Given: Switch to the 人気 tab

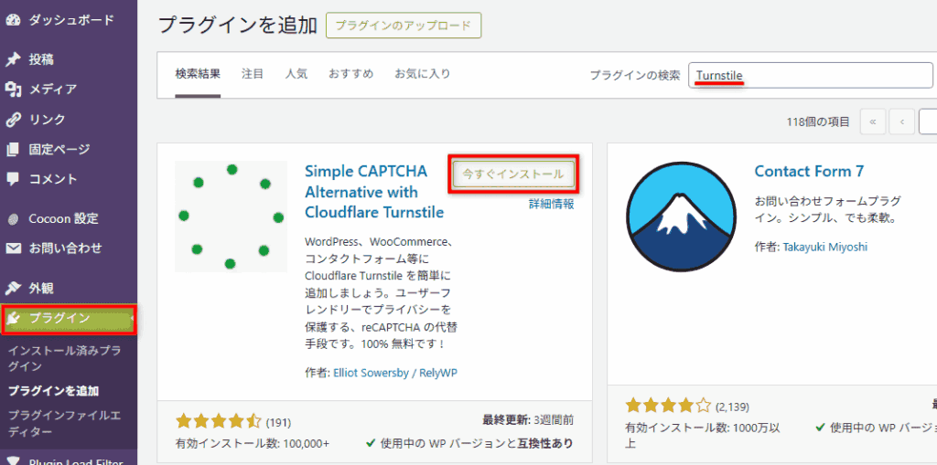Looking at the screenshot, I should pos(296,73).
